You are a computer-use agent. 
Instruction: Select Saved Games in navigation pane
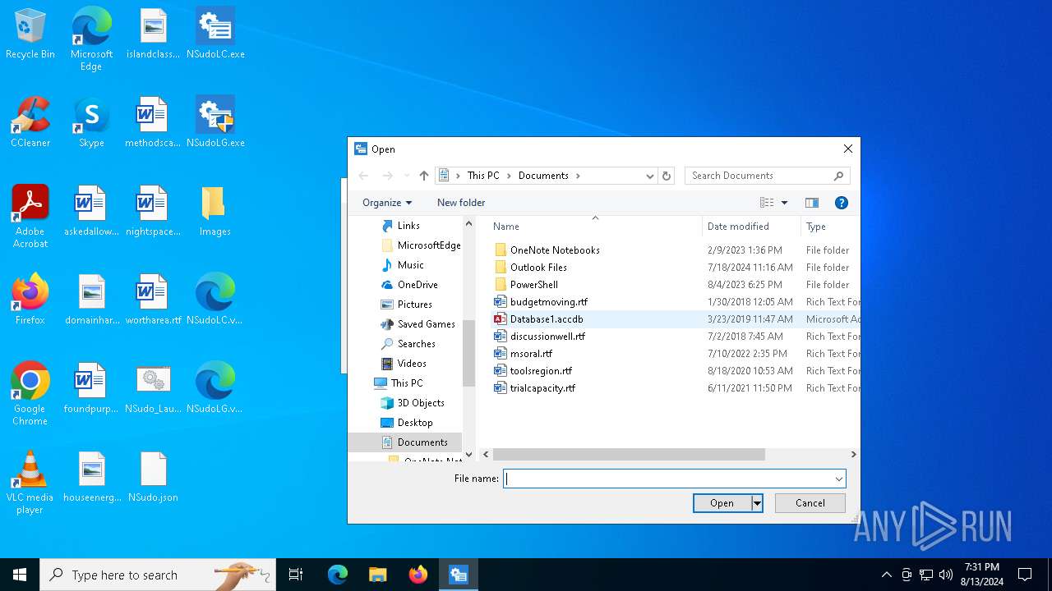click(x=427, y=324)
